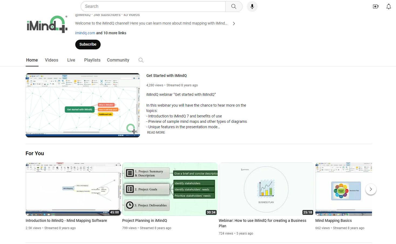Open the Project Planning in iMindQ thumbnail

(x=170, y=189)
